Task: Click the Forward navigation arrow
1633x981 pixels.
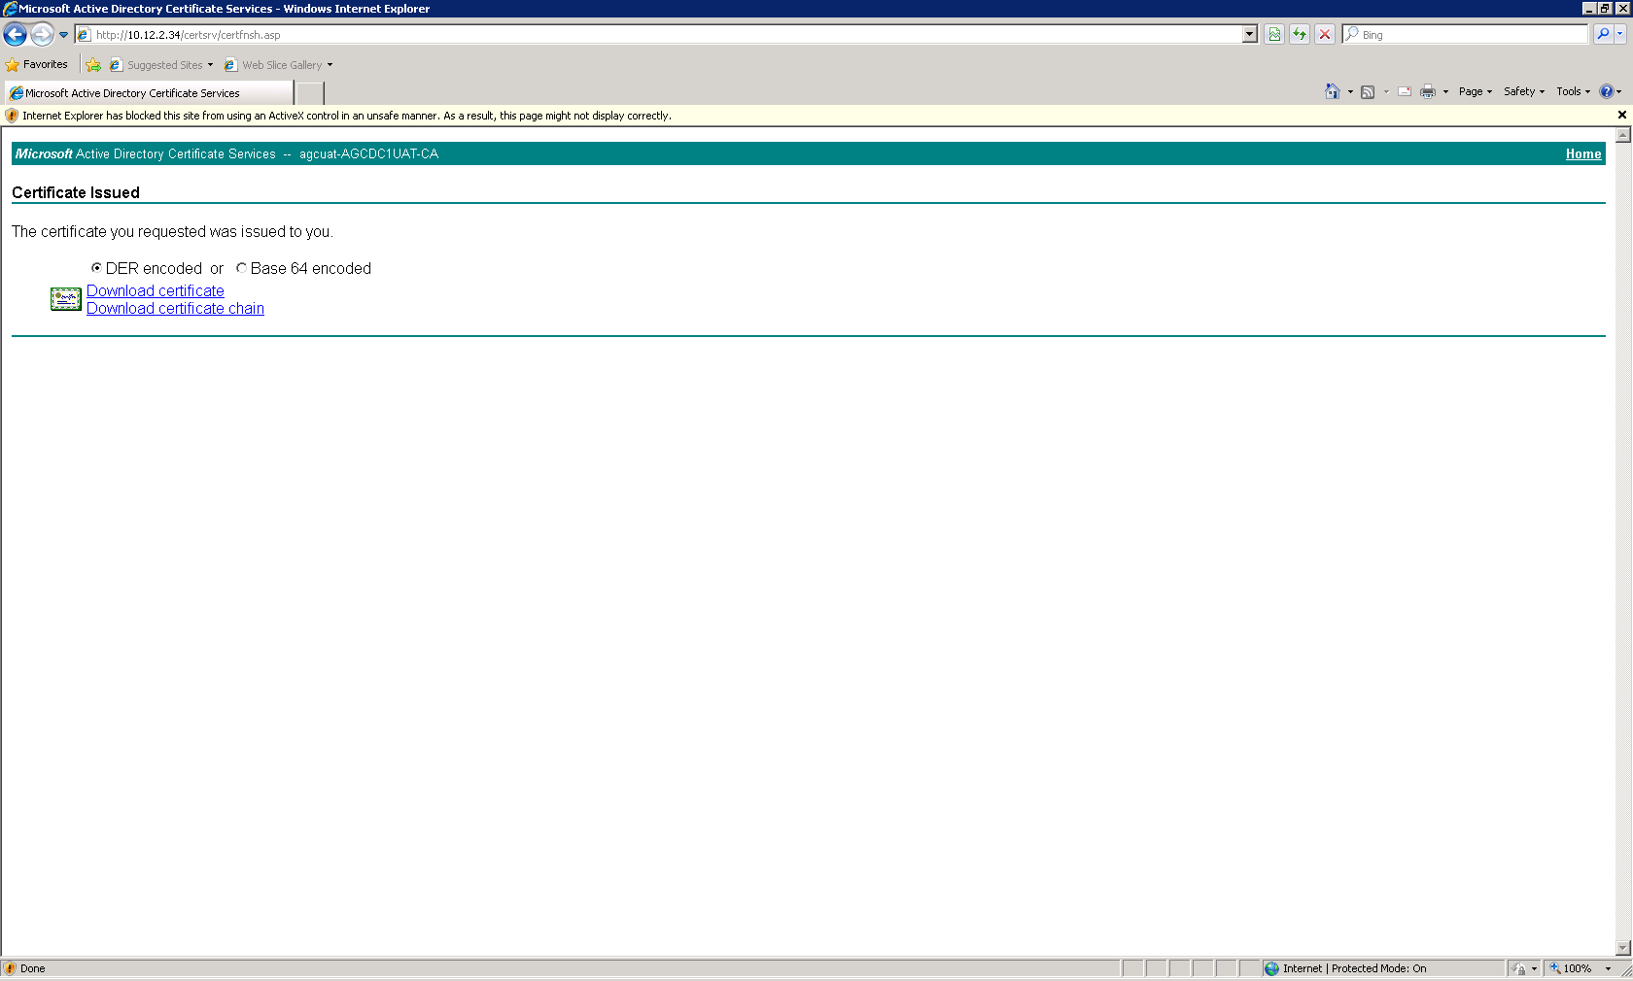Action: click(x=42, y=34)
